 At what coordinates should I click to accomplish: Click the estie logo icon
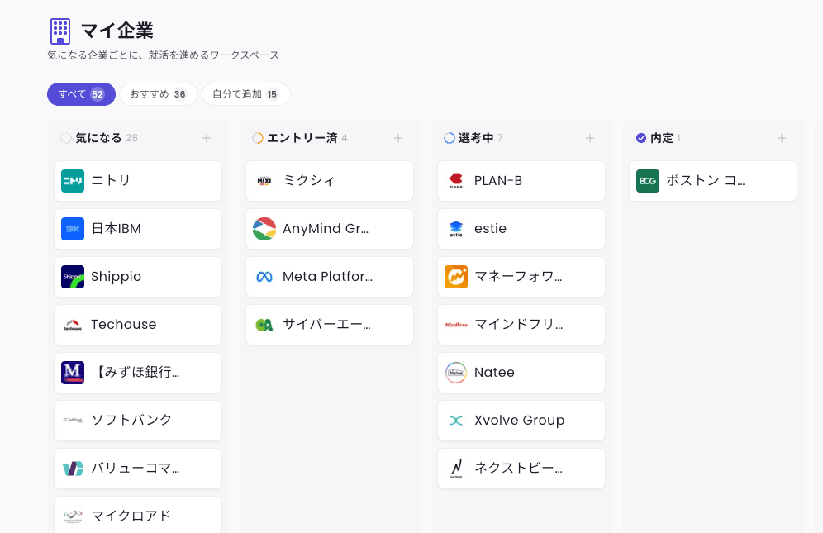pos(456,229)
